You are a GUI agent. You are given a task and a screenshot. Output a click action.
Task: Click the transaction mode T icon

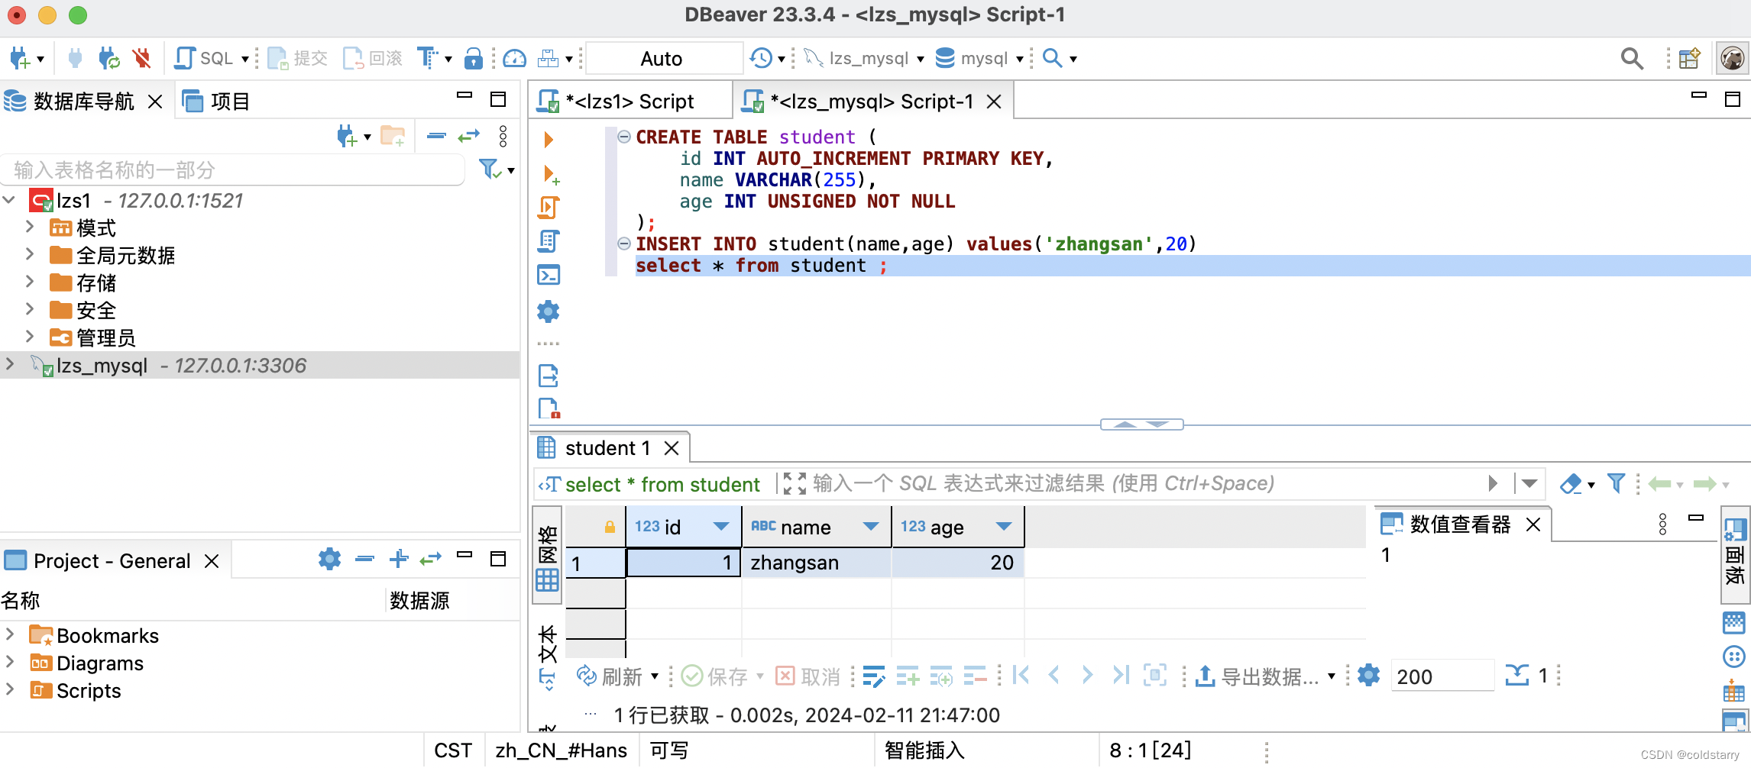pos(428,58)
